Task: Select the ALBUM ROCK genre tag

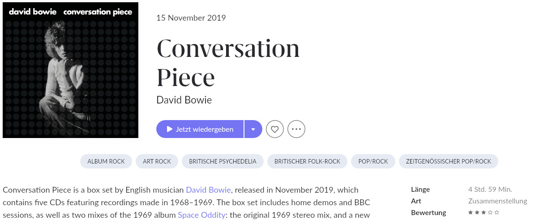Action: [x=106, y=161]
